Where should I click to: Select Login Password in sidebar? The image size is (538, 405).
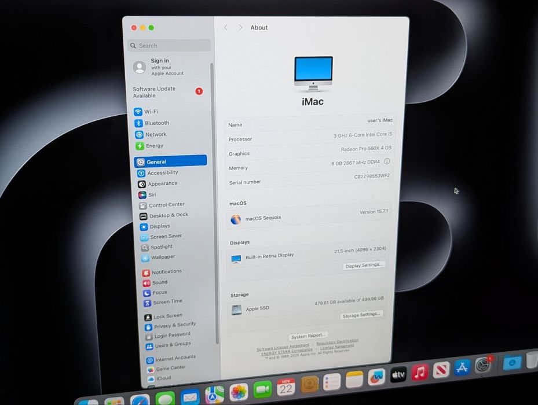point(168,336)
